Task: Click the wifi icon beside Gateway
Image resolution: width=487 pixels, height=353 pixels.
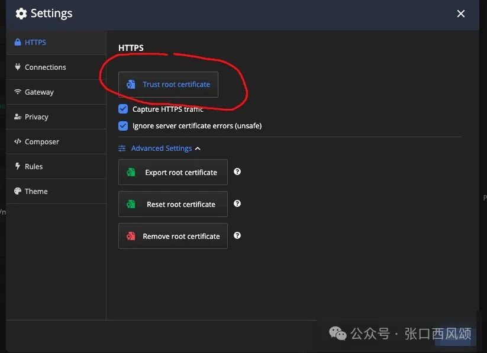Action: pos(18,92)
